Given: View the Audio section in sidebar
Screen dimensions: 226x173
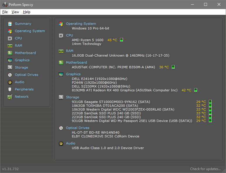Looking at the screenshot, I should 20,82.
